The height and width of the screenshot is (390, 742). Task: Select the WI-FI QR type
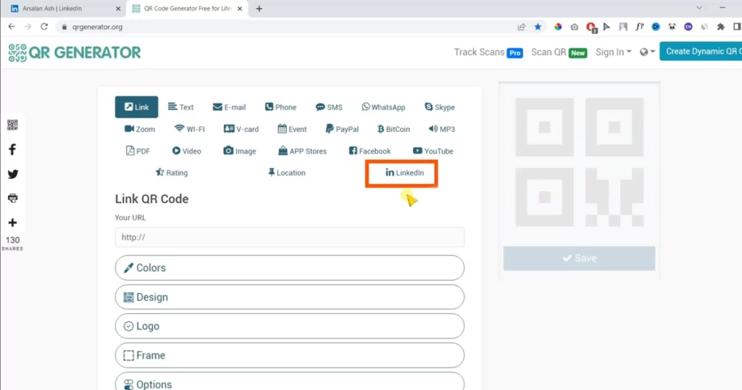[189, 129]
